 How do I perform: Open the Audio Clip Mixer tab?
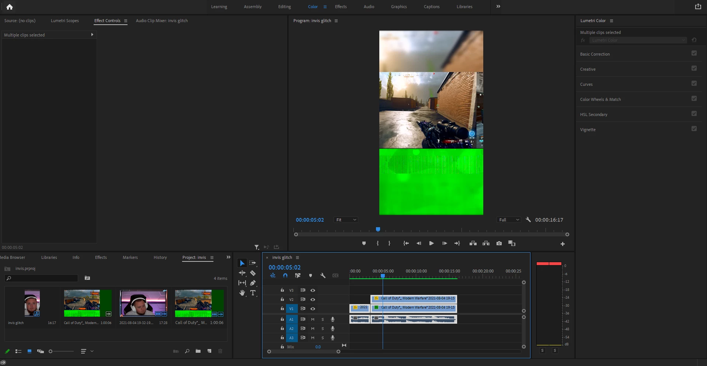(162, 21)
